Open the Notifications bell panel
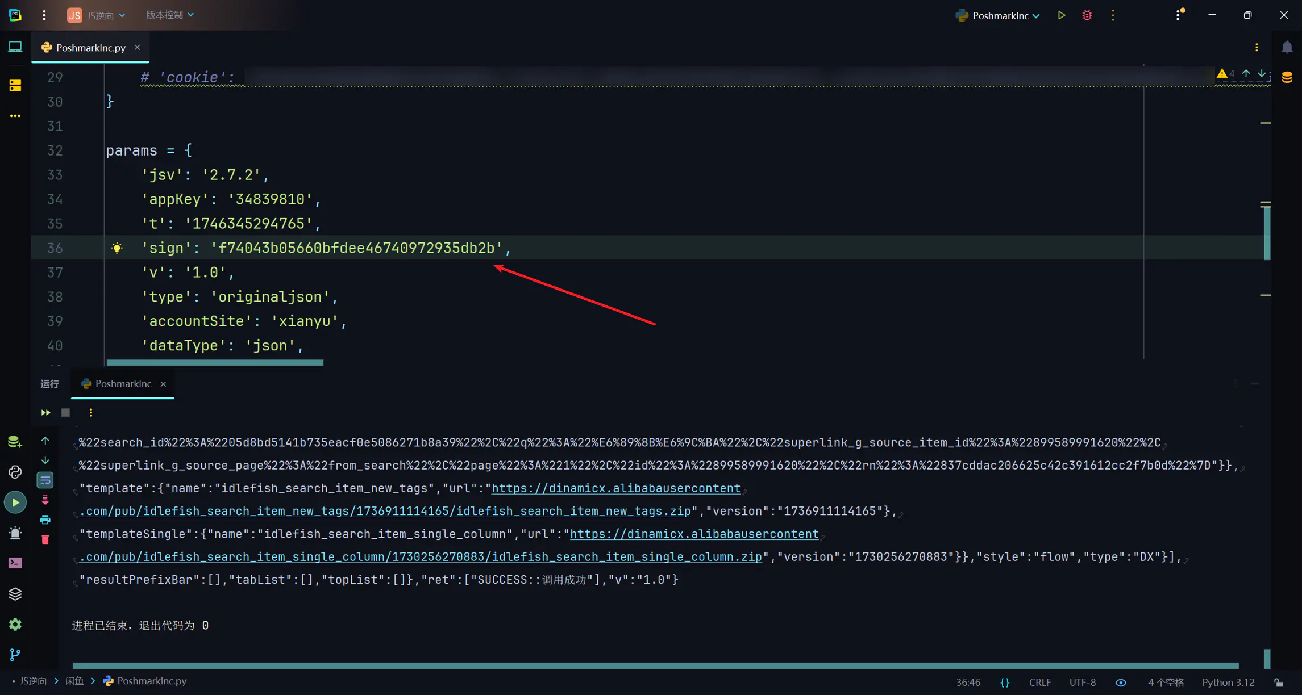 click(1287, 47)
